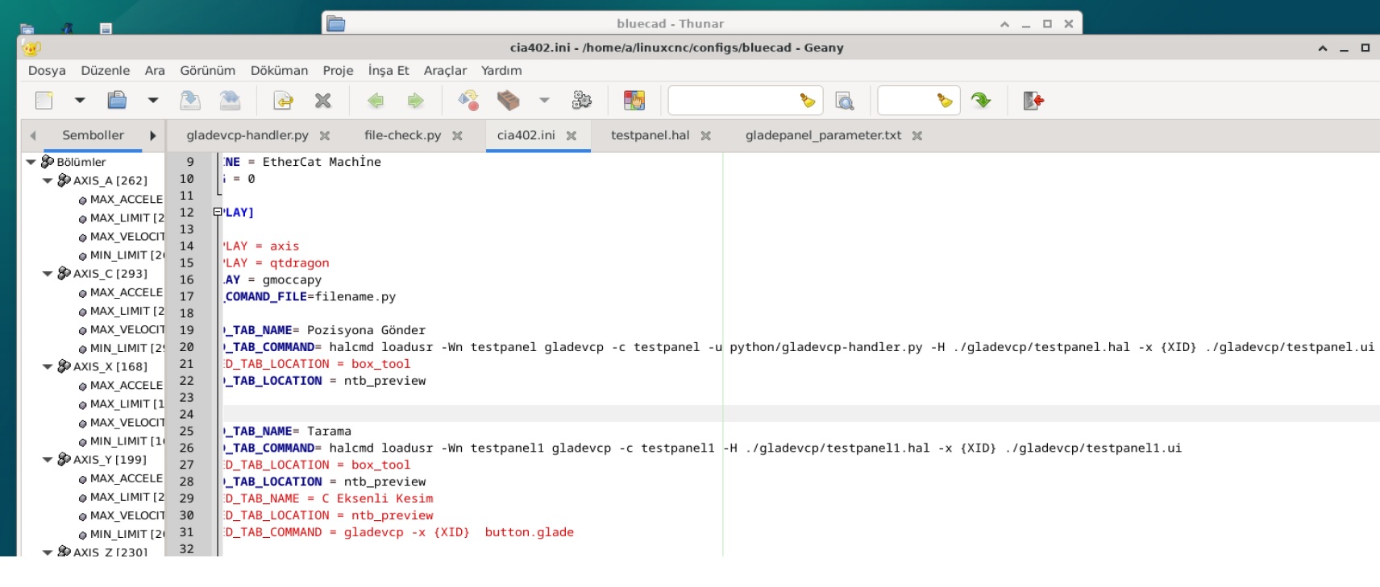Collapse the AXIS_C [293] section

coord(48,274)
